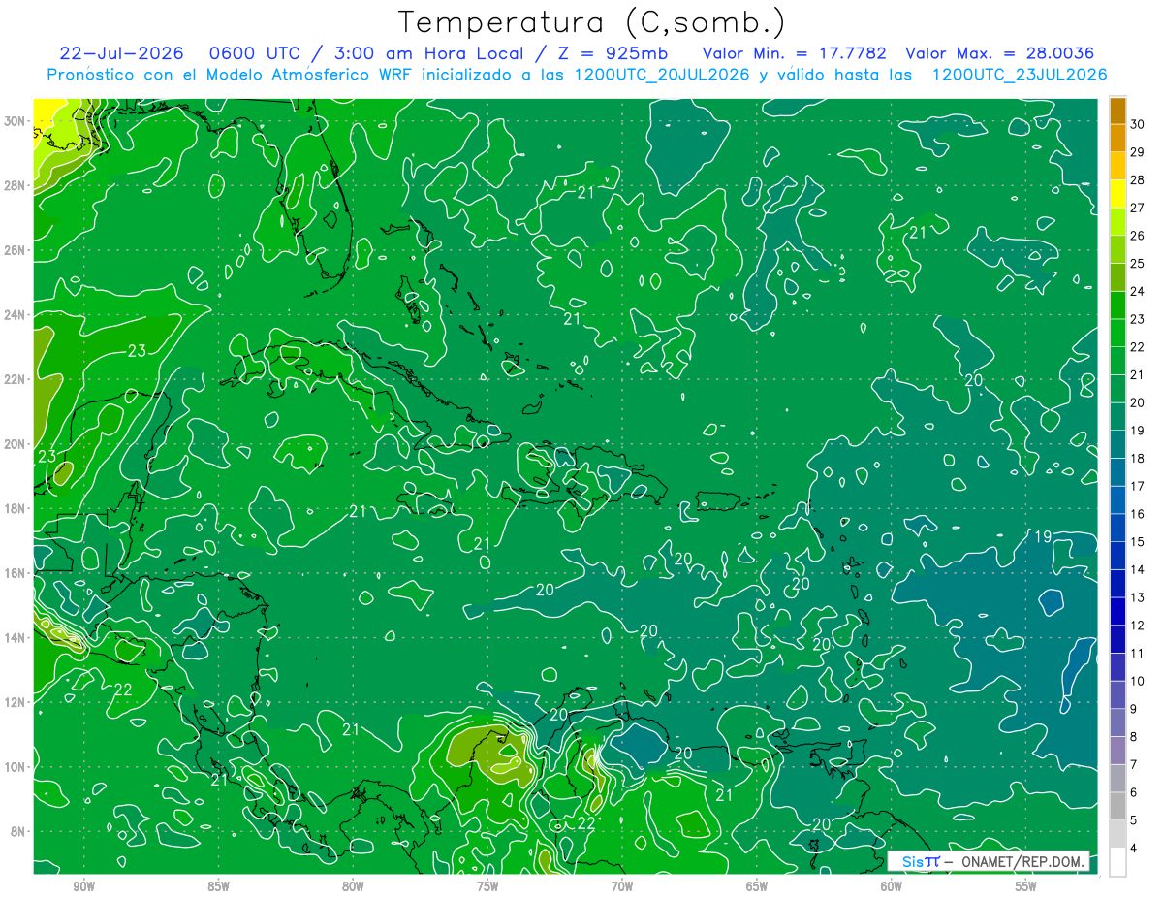Screen dimensions: 1163x899
Task: Pick the dark blue colorbar swatch between 12 and 13
Action: point(1117,612)
